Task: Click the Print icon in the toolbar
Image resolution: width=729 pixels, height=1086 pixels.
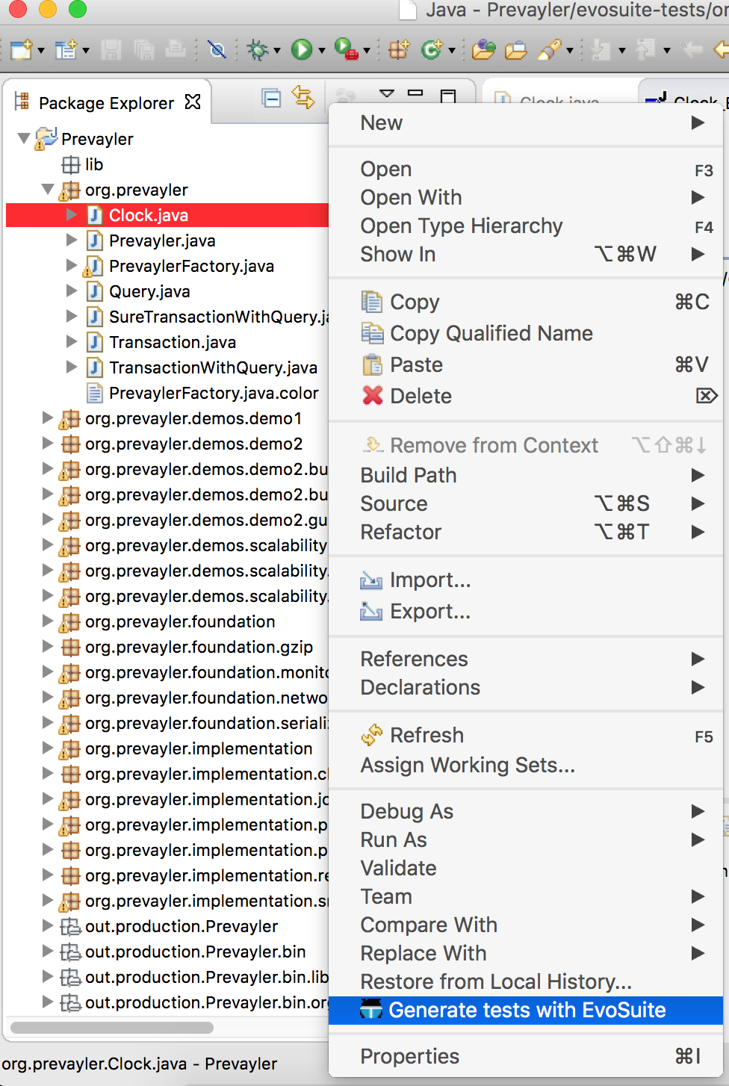Action: click(x=173, y=49)
